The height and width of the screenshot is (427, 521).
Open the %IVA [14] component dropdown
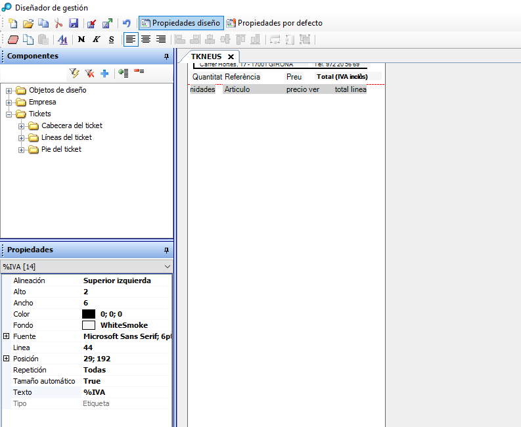(167, 267)
